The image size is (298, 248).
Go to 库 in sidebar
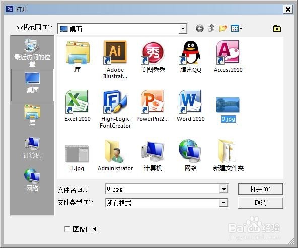pos(32,115)
